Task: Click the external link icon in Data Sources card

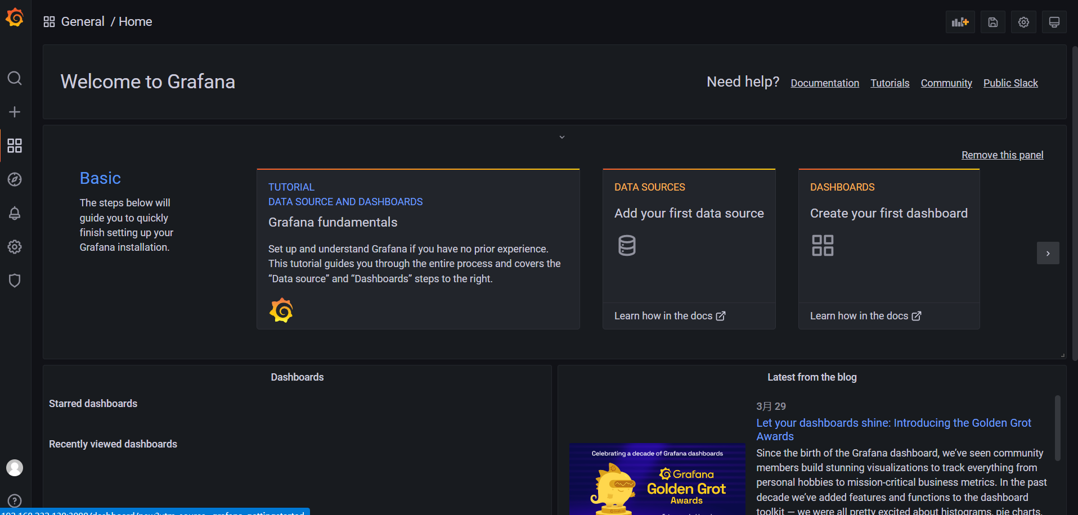Action: [721, 316]
